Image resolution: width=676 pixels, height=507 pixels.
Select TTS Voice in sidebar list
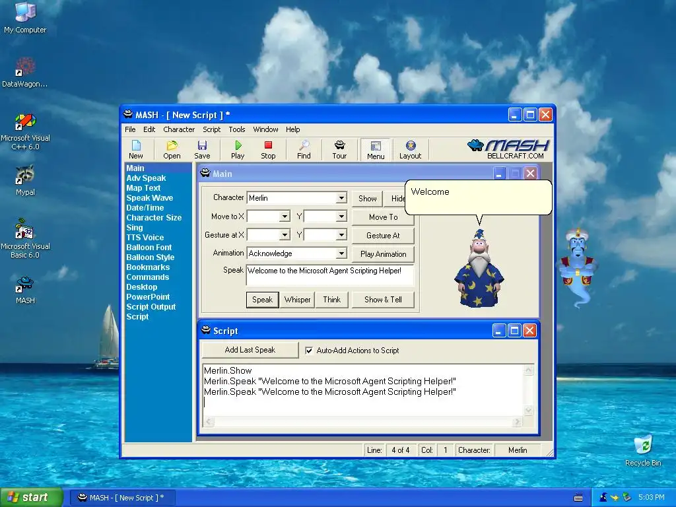[145, 238]
